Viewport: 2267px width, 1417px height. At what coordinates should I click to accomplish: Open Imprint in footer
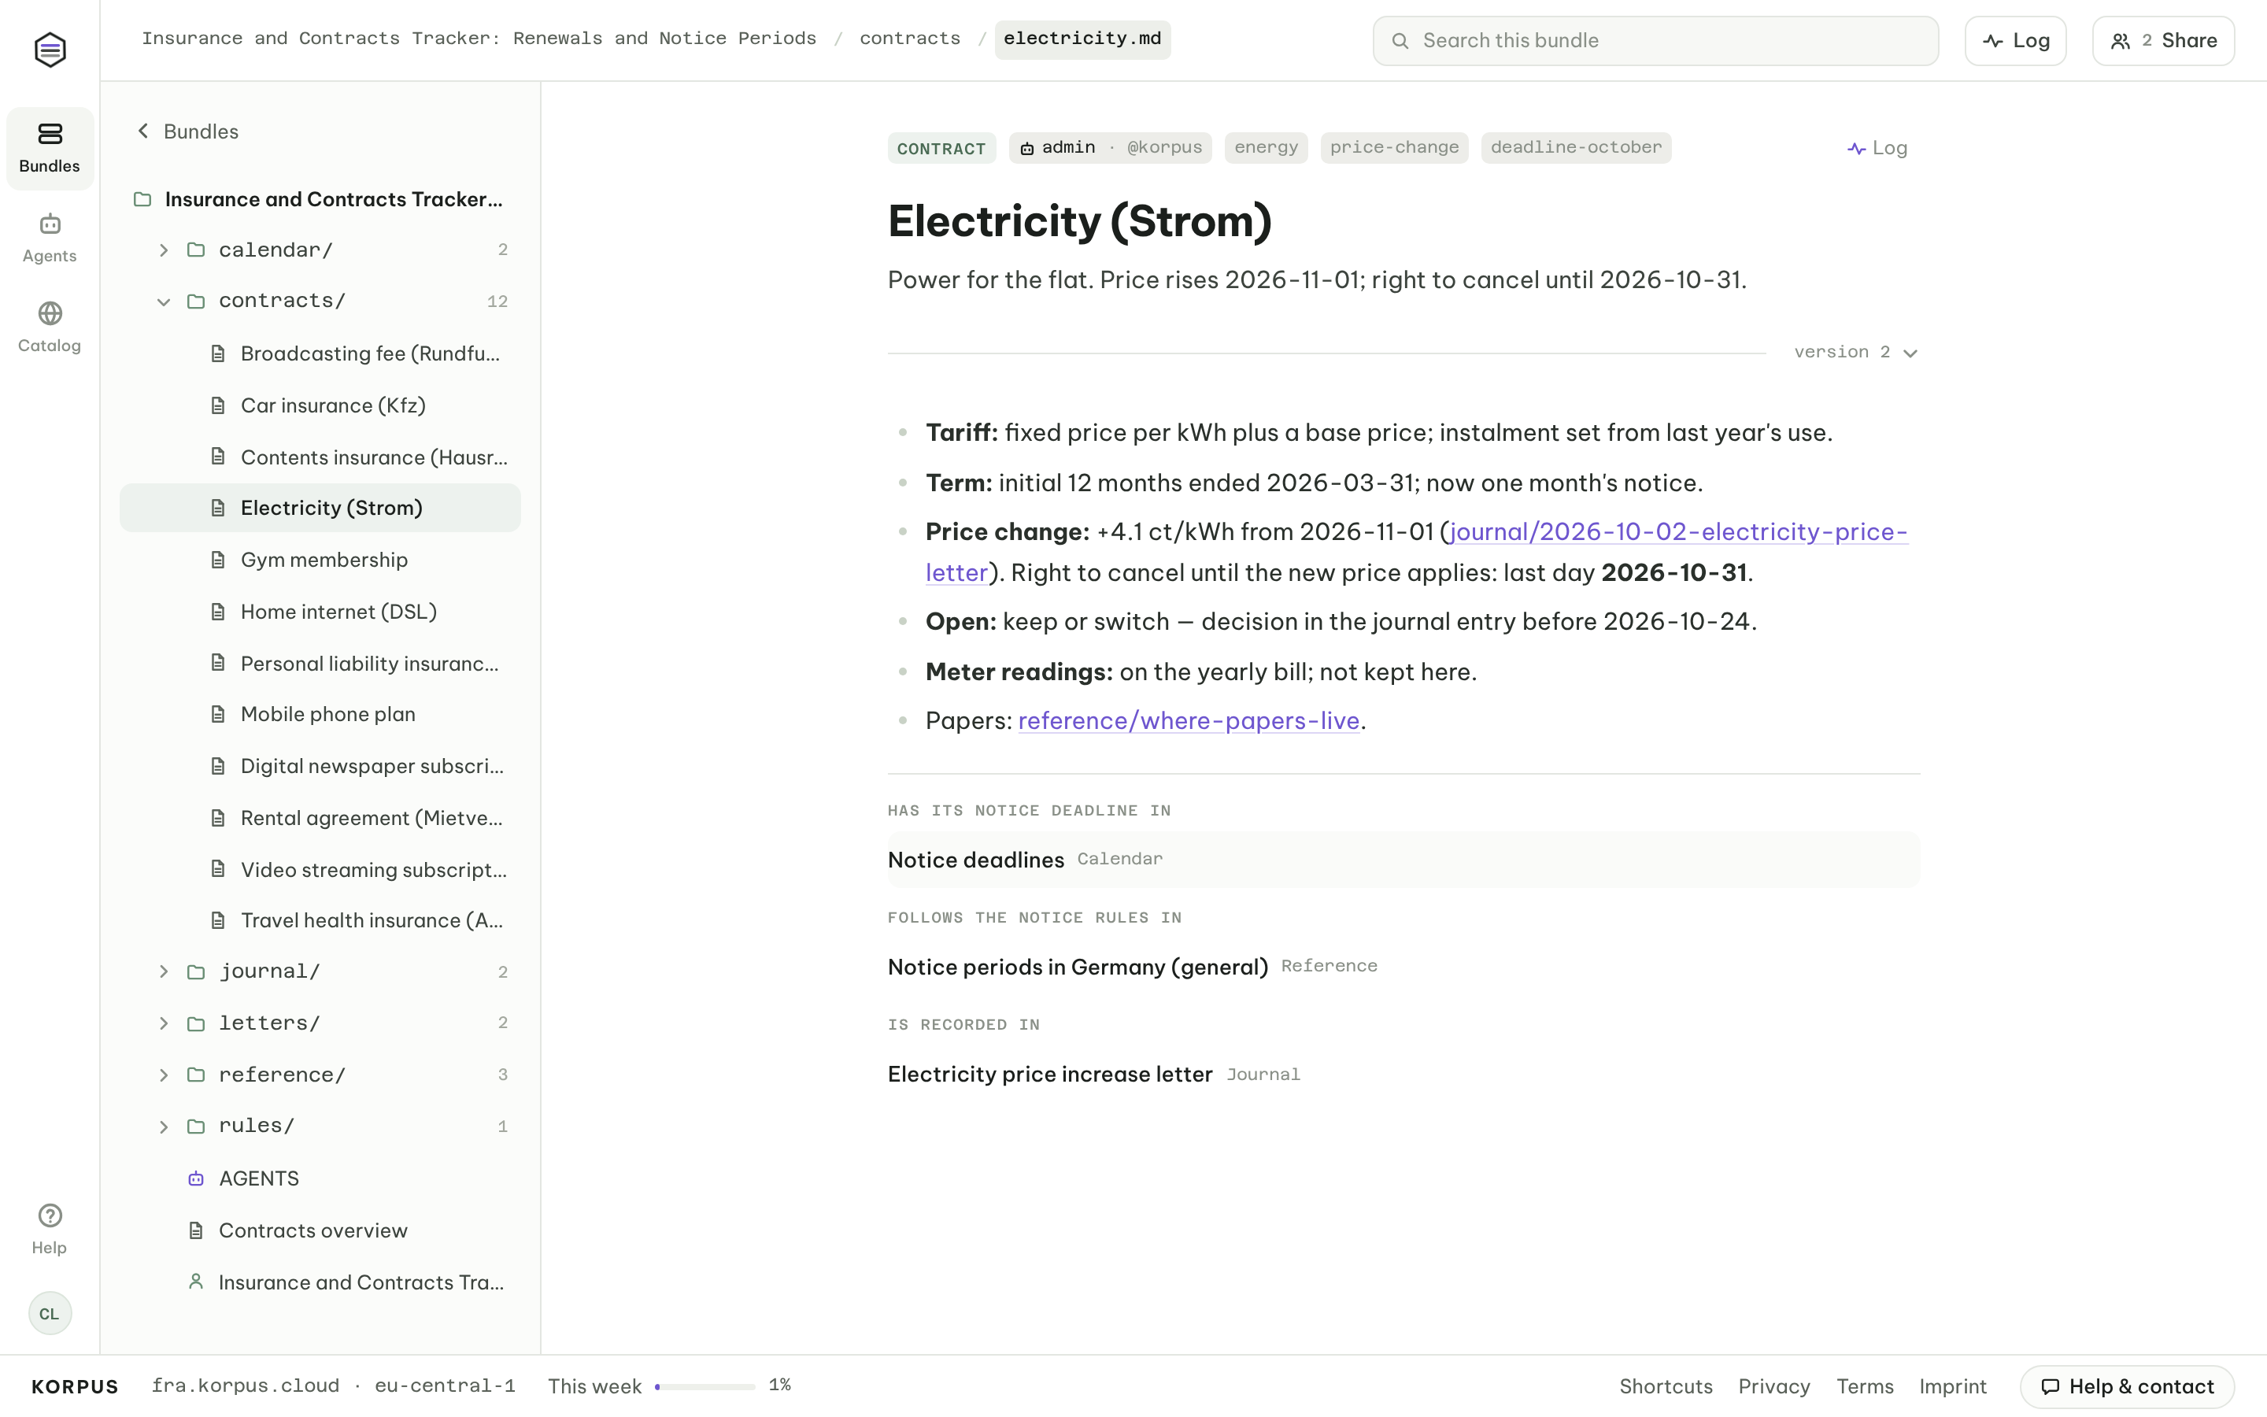[x=1952, y=1386]
